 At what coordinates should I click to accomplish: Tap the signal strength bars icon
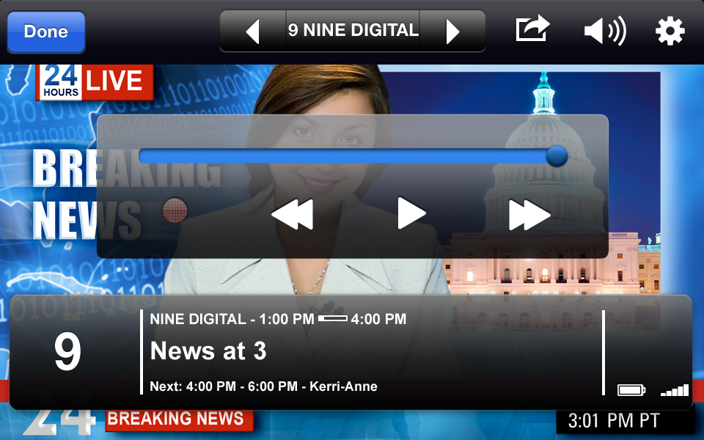[x=675, y=389]
